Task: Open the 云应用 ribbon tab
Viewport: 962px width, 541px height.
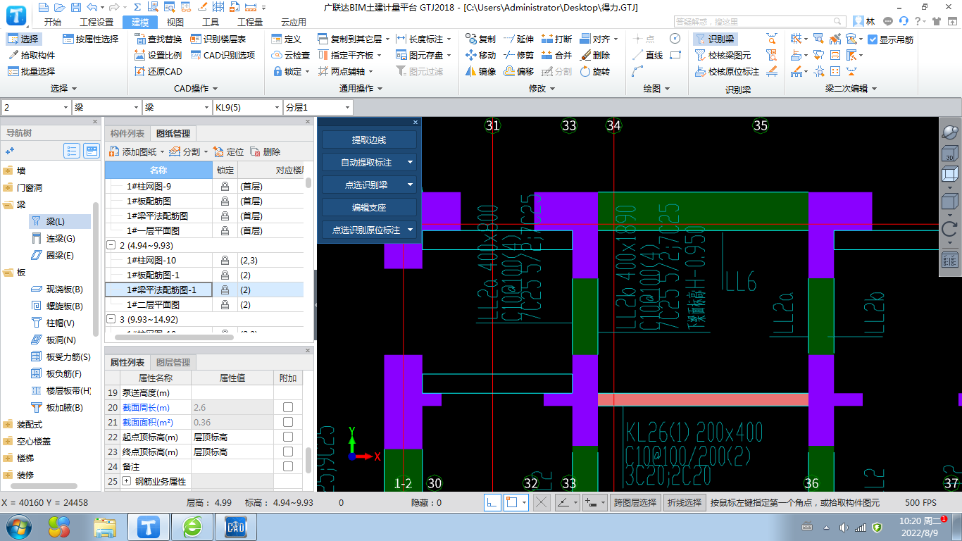Action: coord(294,22)
